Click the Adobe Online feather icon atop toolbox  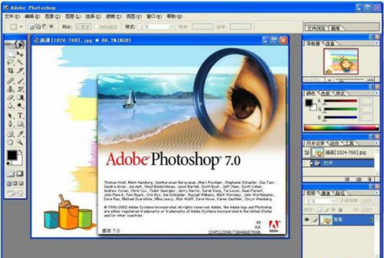[x=15, y=44]
